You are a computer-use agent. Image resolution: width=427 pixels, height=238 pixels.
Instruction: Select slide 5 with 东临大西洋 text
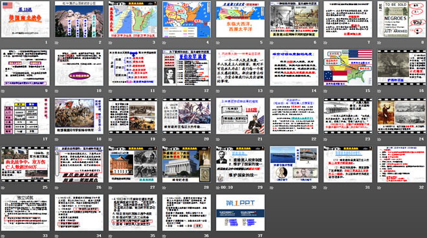click(x=240, y=19)
